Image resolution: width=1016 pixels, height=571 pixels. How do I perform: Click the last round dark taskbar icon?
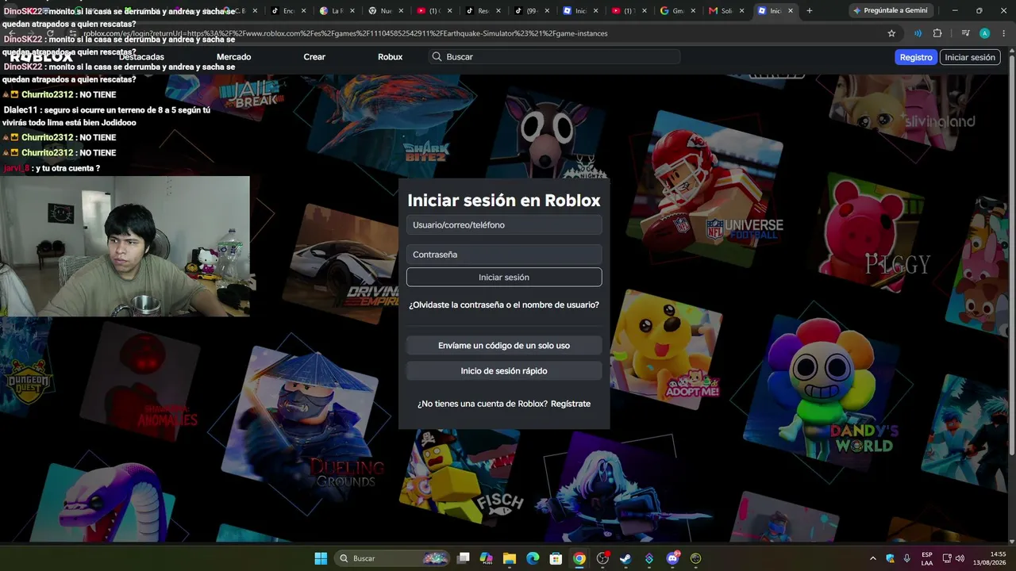[696, 558]
